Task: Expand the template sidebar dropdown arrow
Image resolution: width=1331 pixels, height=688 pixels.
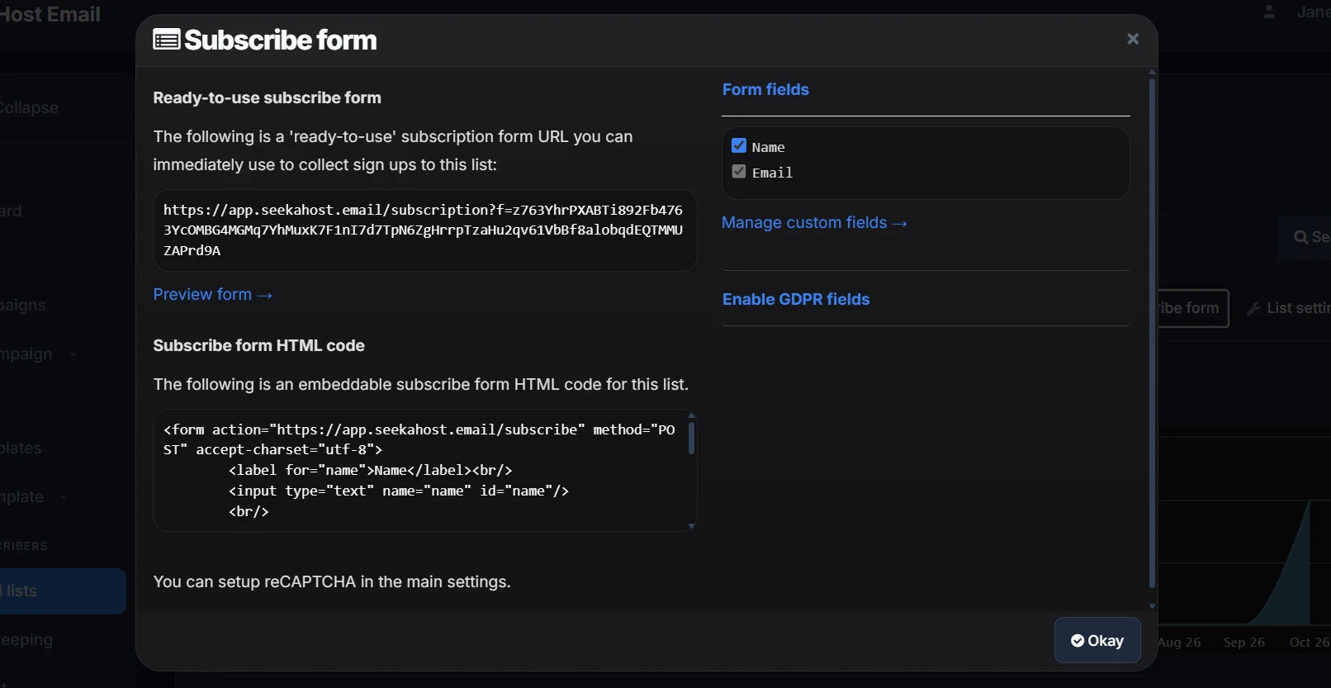Action: (x=64, y=497)
